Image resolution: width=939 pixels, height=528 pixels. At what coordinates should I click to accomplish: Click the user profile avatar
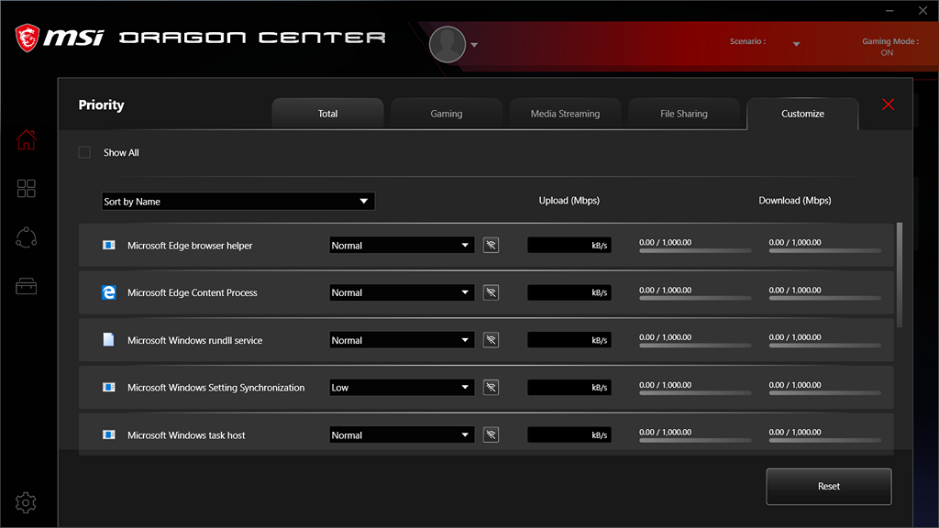pos(447,44)
